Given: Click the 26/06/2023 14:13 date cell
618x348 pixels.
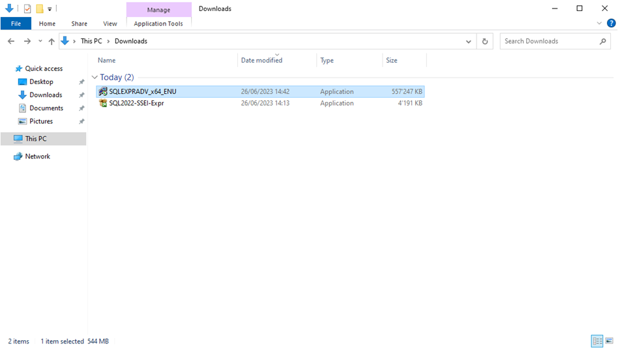Looking at the screenshot, I should coord(265,103).
